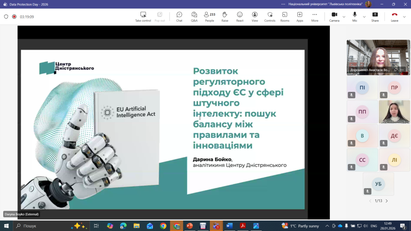Expand the mic options dropdown arrow

point(364,17)
